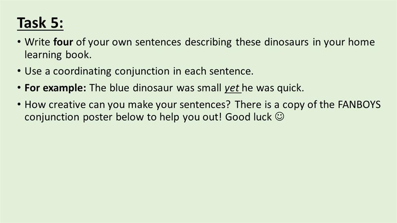397x223 pixels.
Task: Click the bullet before For example
Action: (19, 87)
